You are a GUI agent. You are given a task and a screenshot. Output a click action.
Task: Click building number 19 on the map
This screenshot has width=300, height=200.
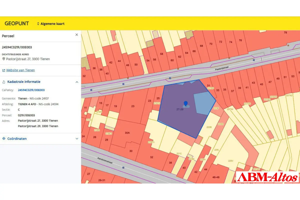tap(115, 106)
